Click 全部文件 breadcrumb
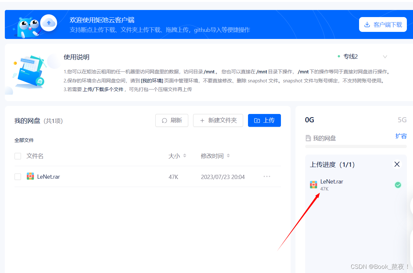 24,140
